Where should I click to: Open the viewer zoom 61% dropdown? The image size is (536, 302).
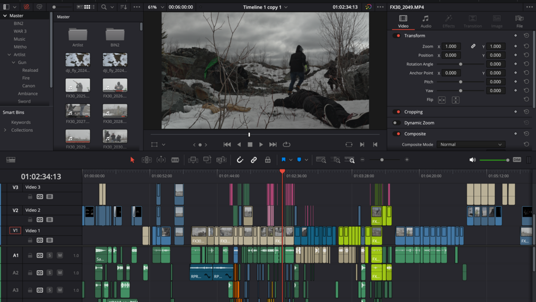[x=156, y=7]
